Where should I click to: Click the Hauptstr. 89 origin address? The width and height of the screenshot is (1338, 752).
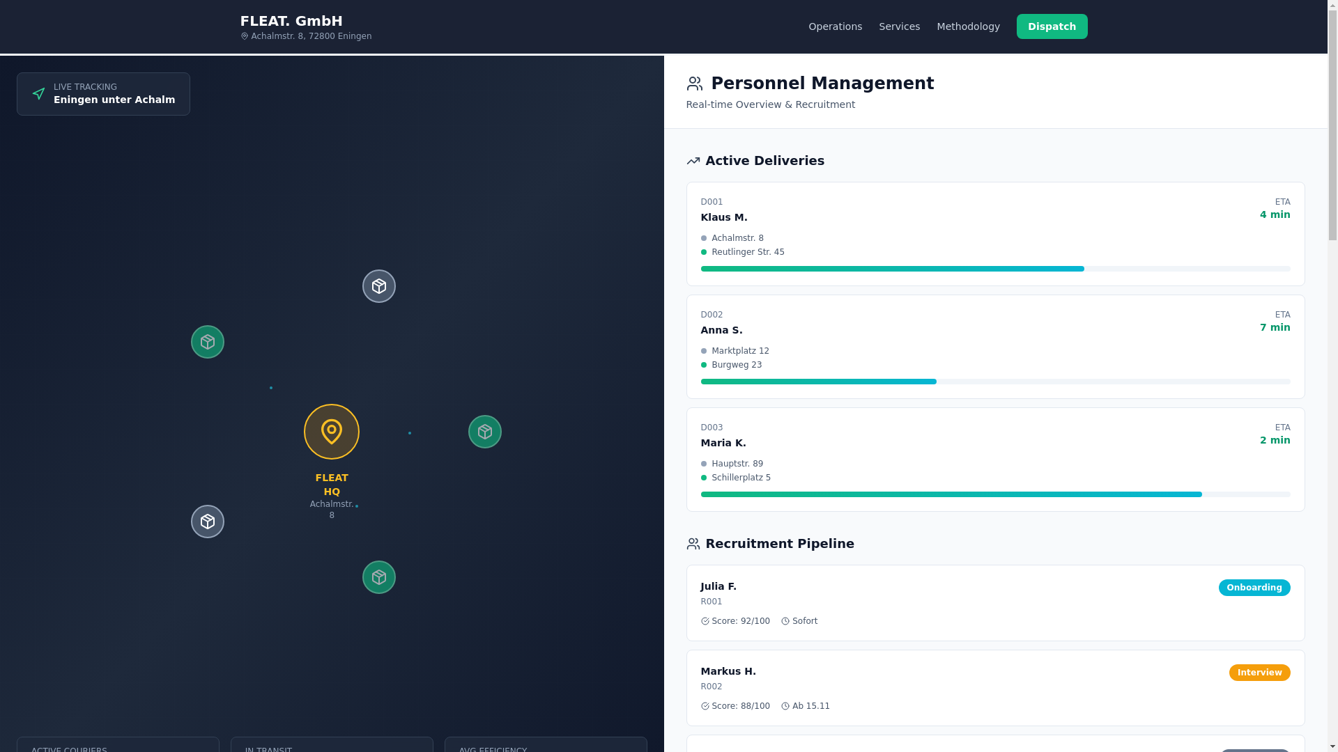(737, 464)
